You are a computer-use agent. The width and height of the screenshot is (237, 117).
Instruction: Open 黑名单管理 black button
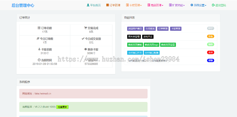pyautogui.click(x=134, y=37)
